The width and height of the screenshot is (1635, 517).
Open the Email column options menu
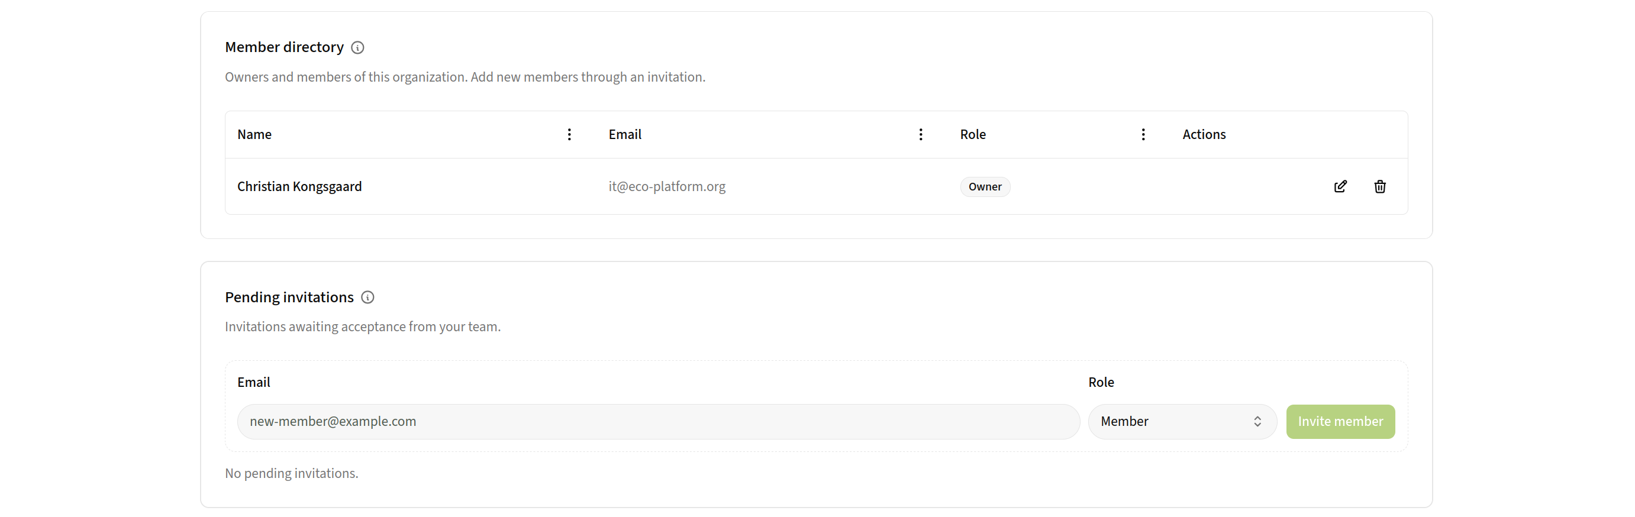920,134
